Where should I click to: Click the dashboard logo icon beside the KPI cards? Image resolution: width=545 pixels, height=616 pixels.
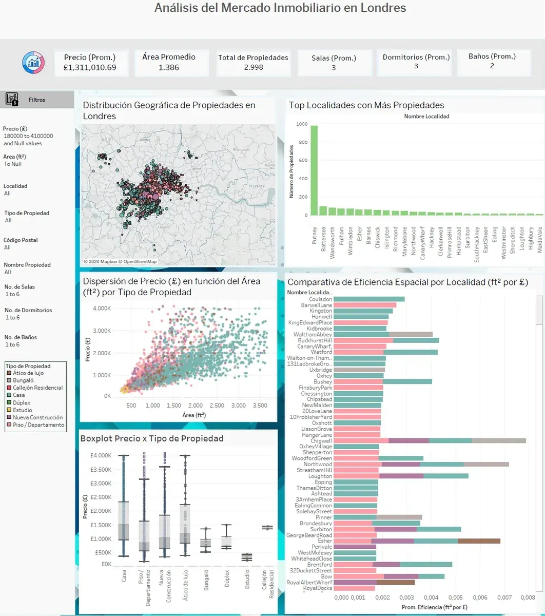pos(33,63)
